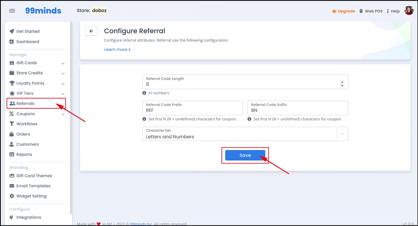Click the Dashboard chart icon
Screen dimensions: 418x226
point(12,41)
